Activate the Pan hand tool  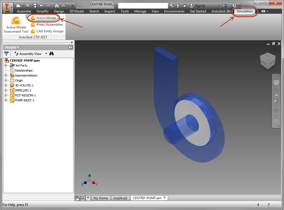point(276,94)
